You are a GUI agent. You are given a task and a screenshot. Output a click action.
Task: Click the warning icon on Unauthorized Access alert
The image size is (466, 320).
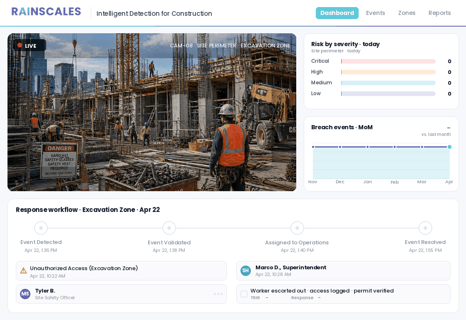coord(24,271)
